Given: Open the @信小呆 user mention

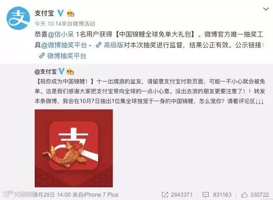Looking at the screenshot, I should (61, 34).
